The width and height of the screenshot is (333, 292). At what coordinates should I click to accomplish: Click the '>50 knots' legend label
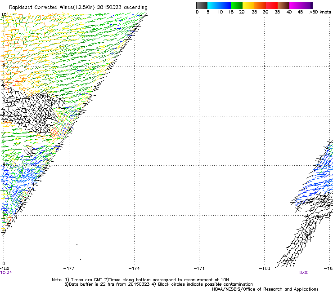tap(320, 12)
